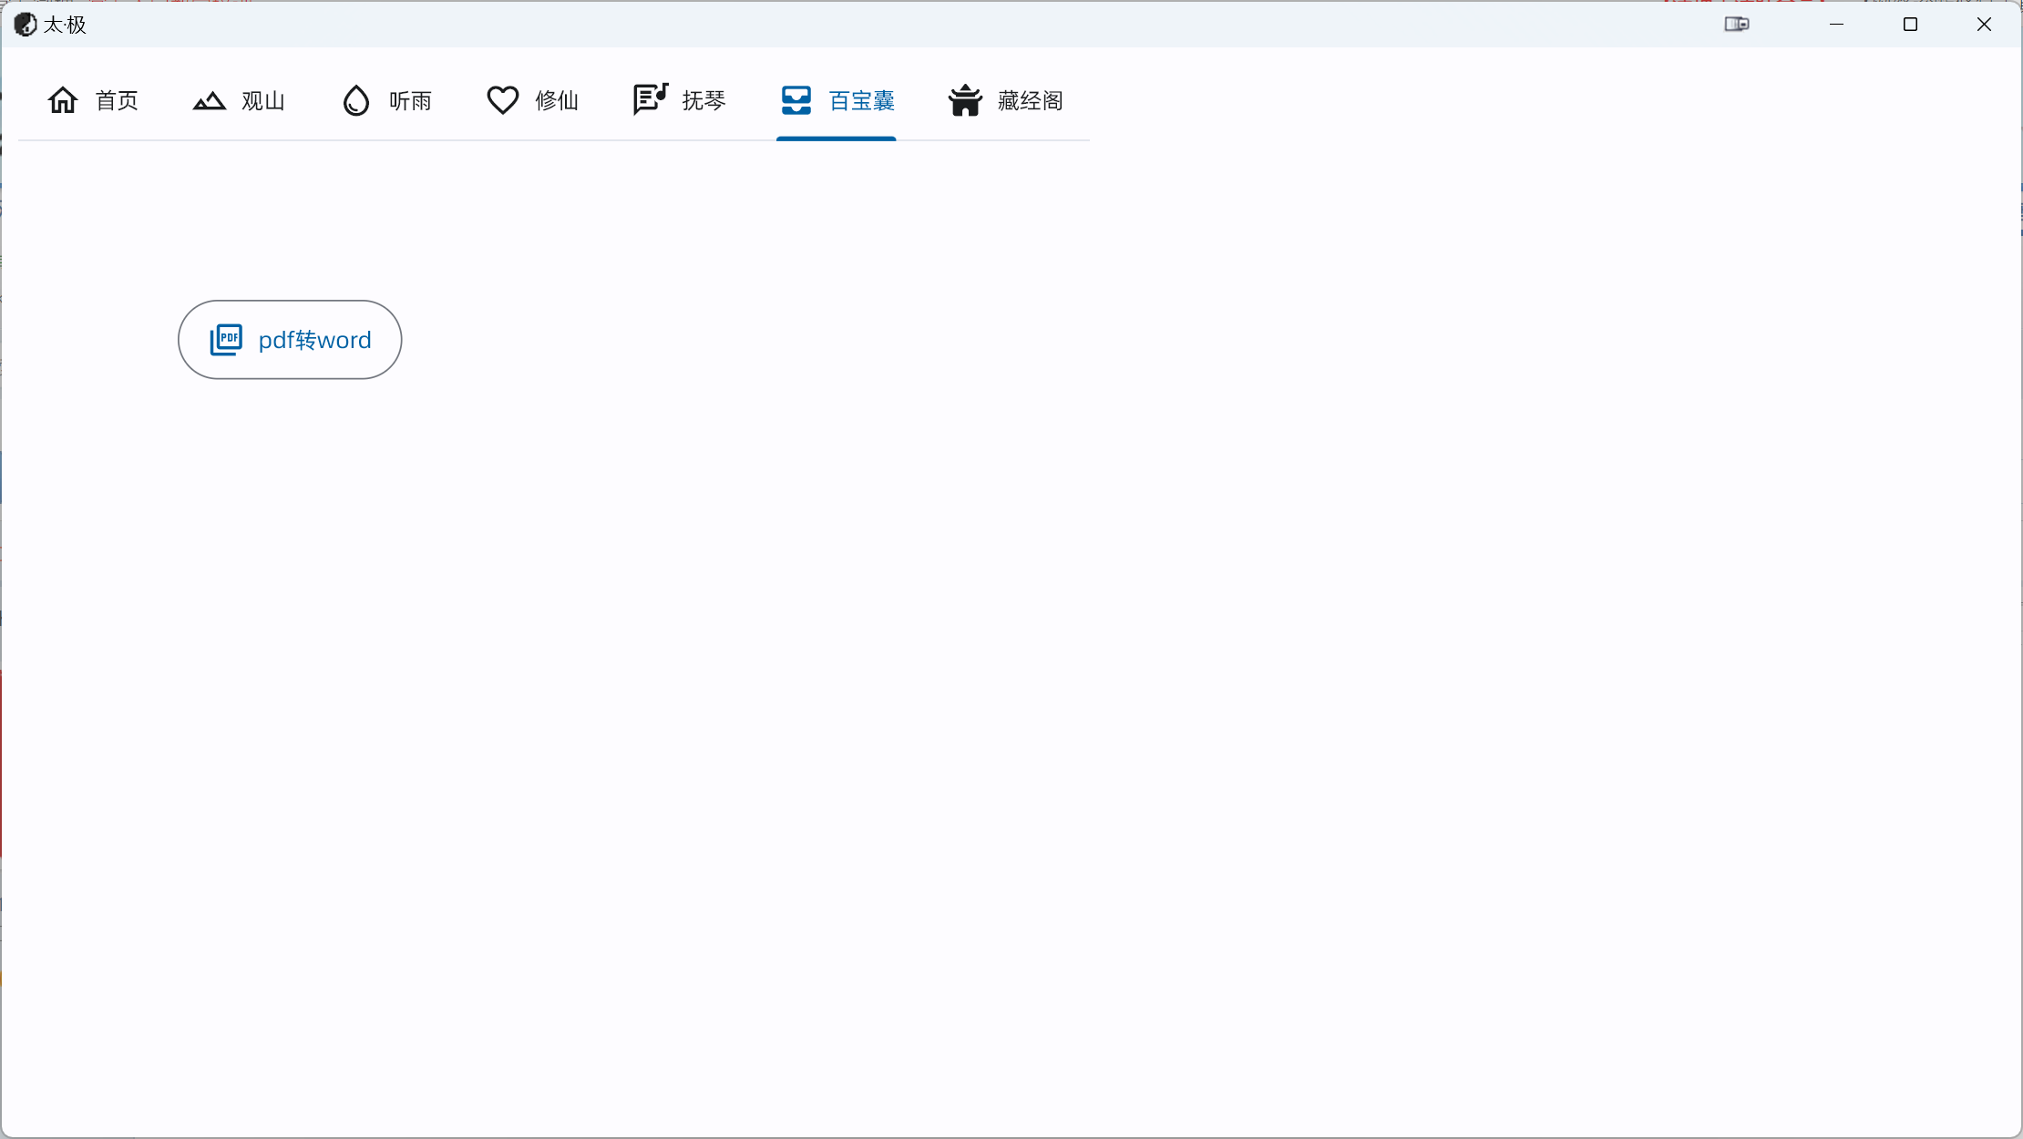Click the music note icon for 抚琴

point(651,99)
